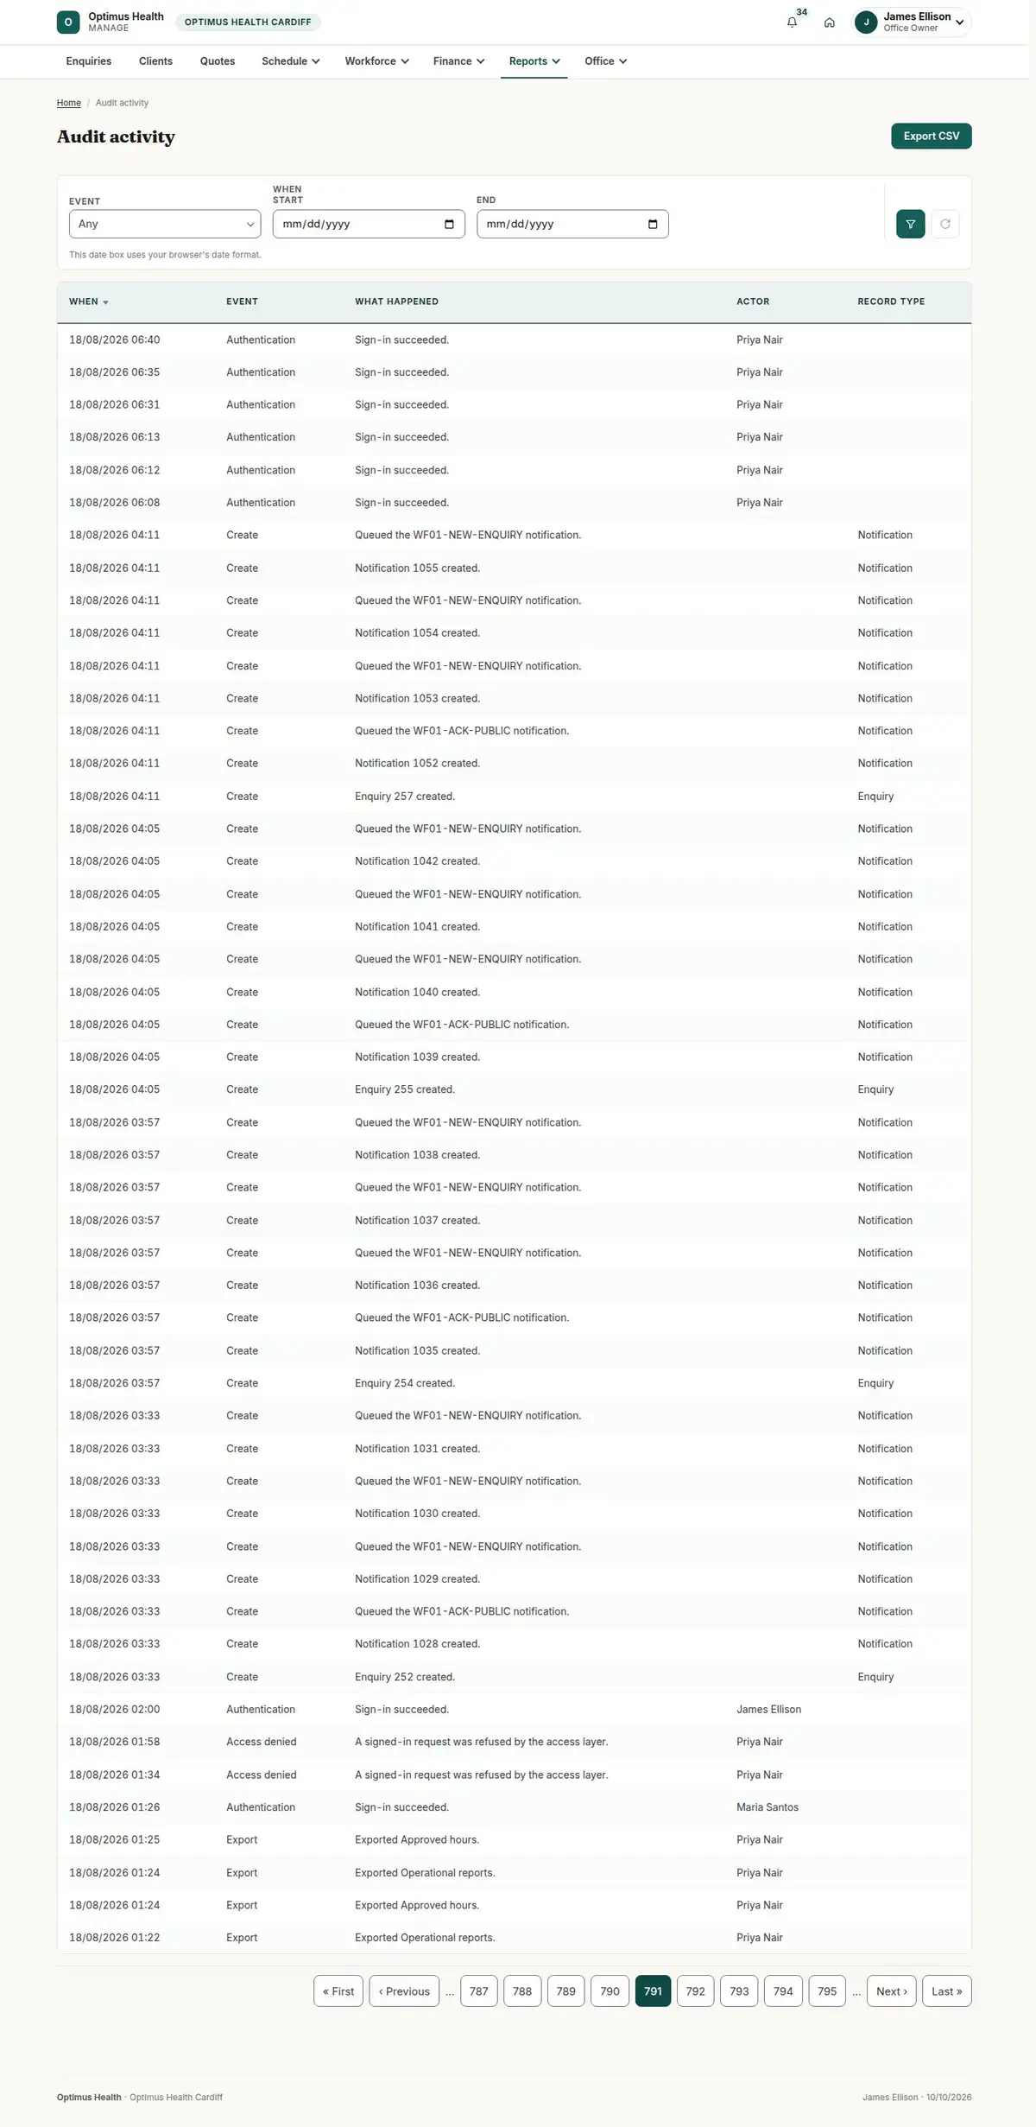Click the Optimus Health logo icon
The width and height of the screenshot is (1036, 2127).
tap(68, 22)
